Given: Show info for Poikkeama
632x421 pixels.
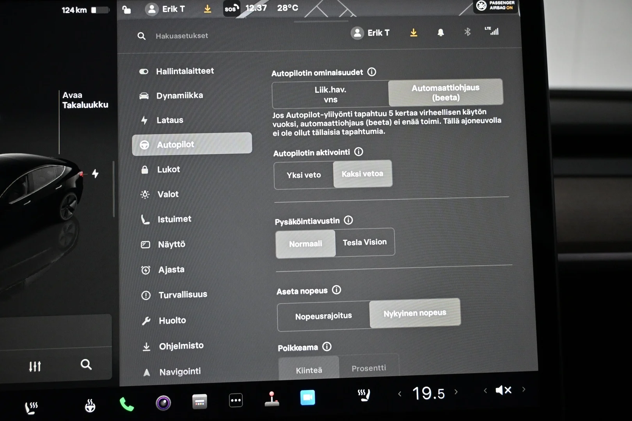Looking at the screenshot, I should tap(327, 347).
